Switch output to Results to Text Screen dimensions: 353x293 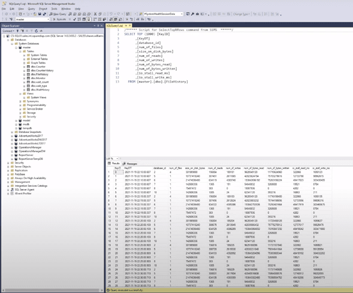click(x=110, y=19)
